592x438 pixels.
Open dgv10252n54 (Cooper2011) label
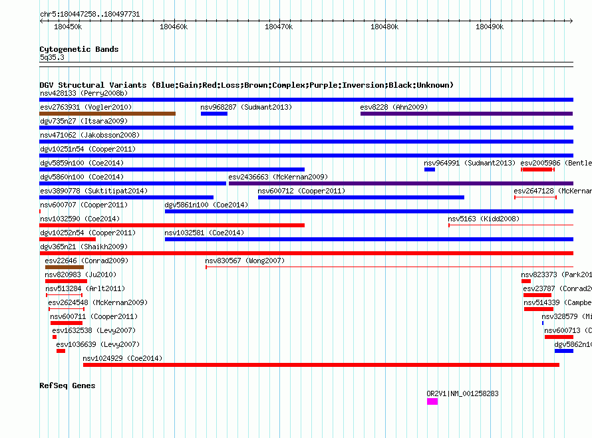[88, 233]
